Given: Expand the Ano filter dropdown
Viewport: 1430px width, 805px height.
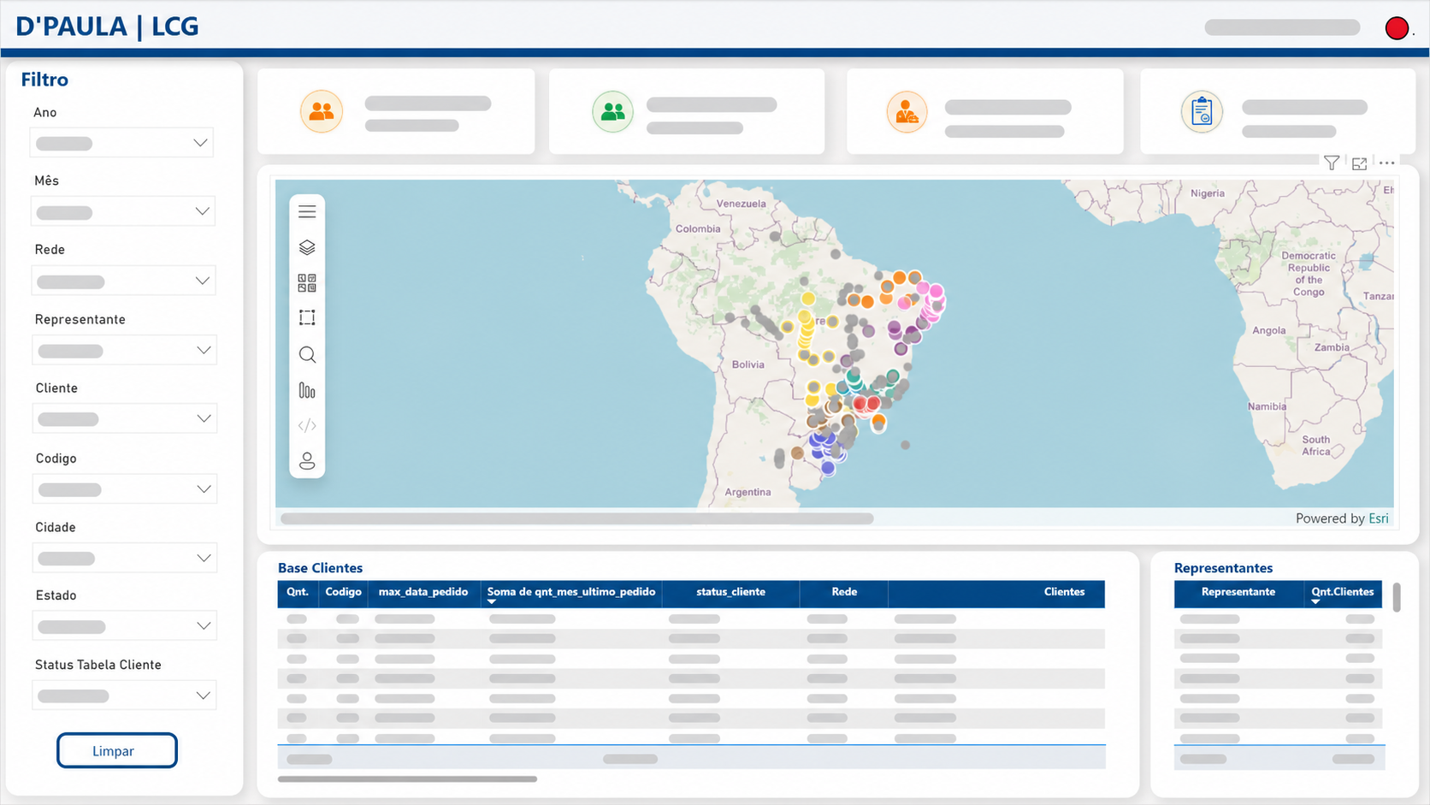Looking at the screenshot, I should 121,143.
